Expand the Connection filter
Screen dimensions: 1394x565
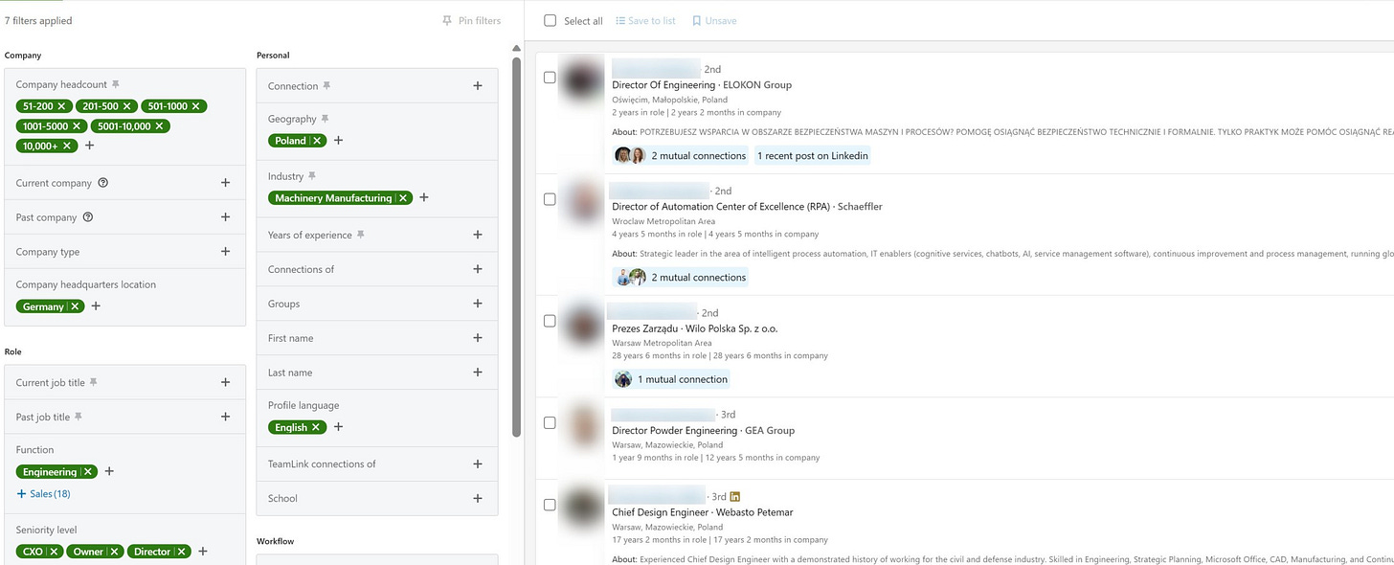pos(478,86)
